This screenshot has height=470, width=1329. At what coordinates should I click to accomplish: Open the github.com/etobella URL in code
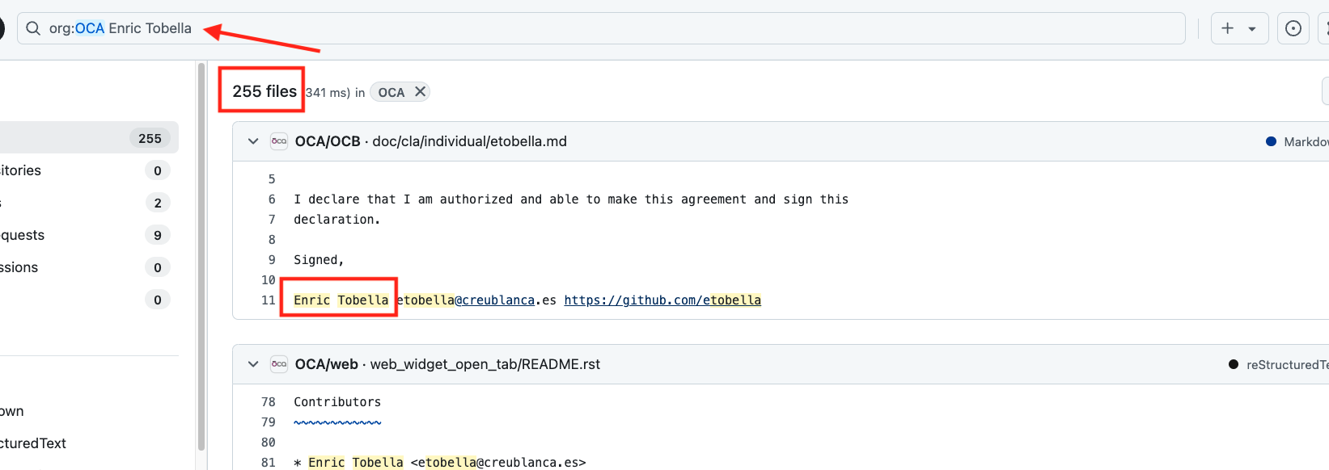pyautogui.click(x=662, y=300)
